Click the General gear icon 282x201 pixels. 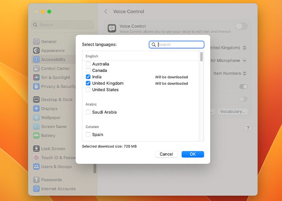pyautogui.click(x=36, y=41)
